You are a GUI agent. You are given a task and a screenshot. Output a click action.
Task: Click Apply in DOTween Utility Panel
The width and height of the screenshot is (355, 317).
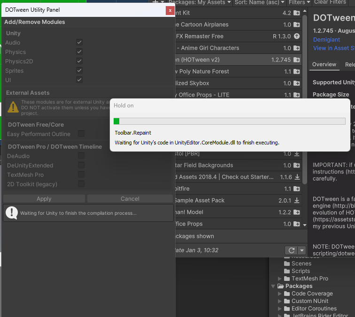44,199
